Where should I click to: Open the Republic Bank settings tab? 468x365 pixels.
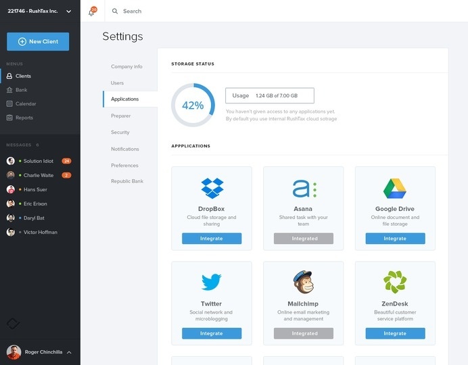point(127,181)
